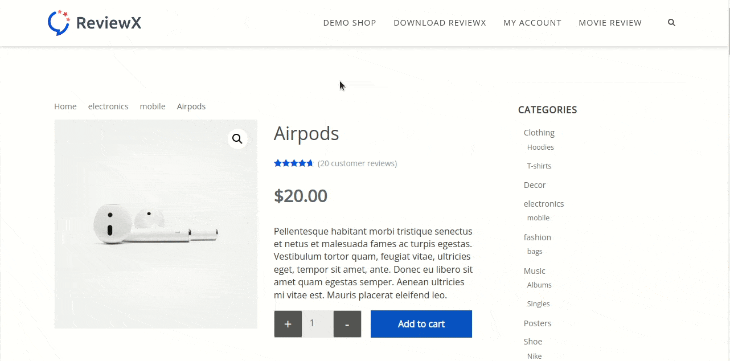Go to My Account page
The height and width of the screenshot is (361, 730).
(532, 23)
